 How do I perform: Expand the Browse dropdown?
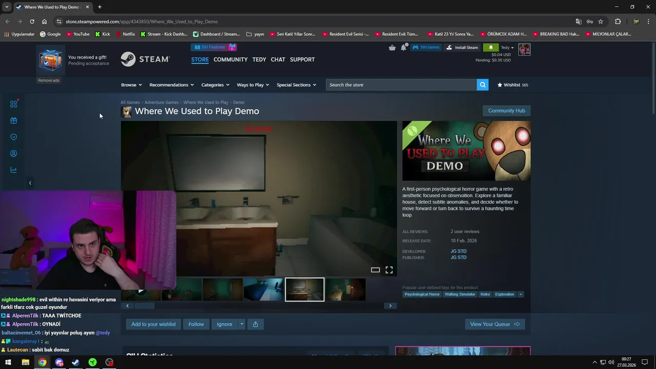coord(132,85)
